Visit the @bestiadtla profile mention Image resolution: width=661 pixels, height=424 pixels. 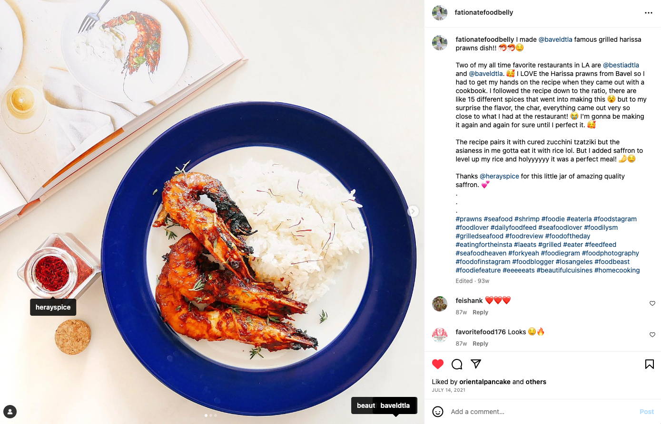tap(621, 65)
